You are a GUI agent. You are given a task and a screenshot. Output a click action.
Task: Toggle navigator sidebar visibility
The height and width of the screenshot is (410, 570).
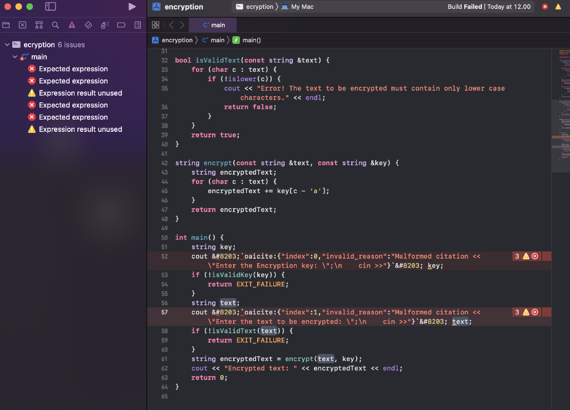coord(51,6)
